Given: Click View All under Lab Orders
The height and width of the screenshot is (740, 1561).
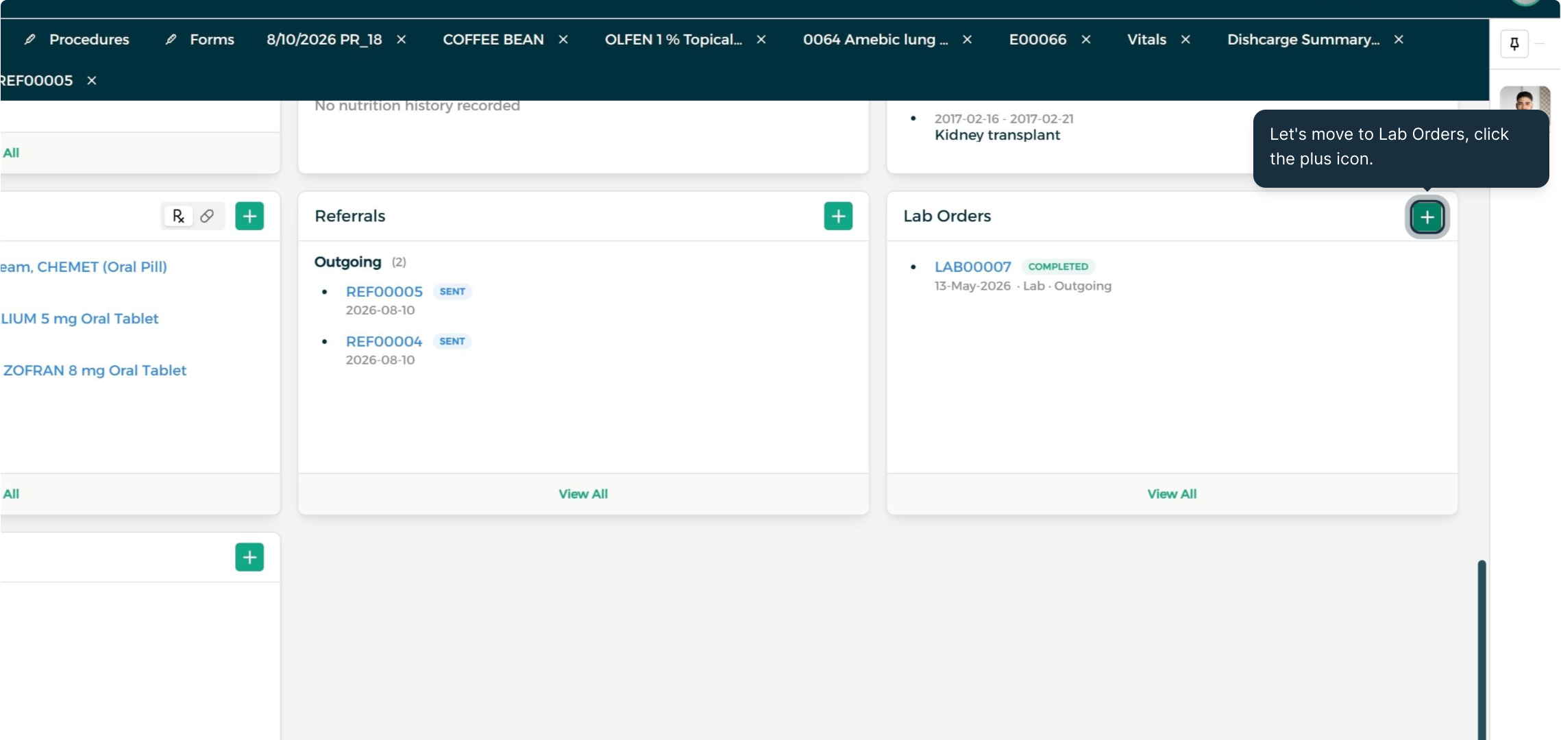Looking at the screenshot, I should point(1172,494).
